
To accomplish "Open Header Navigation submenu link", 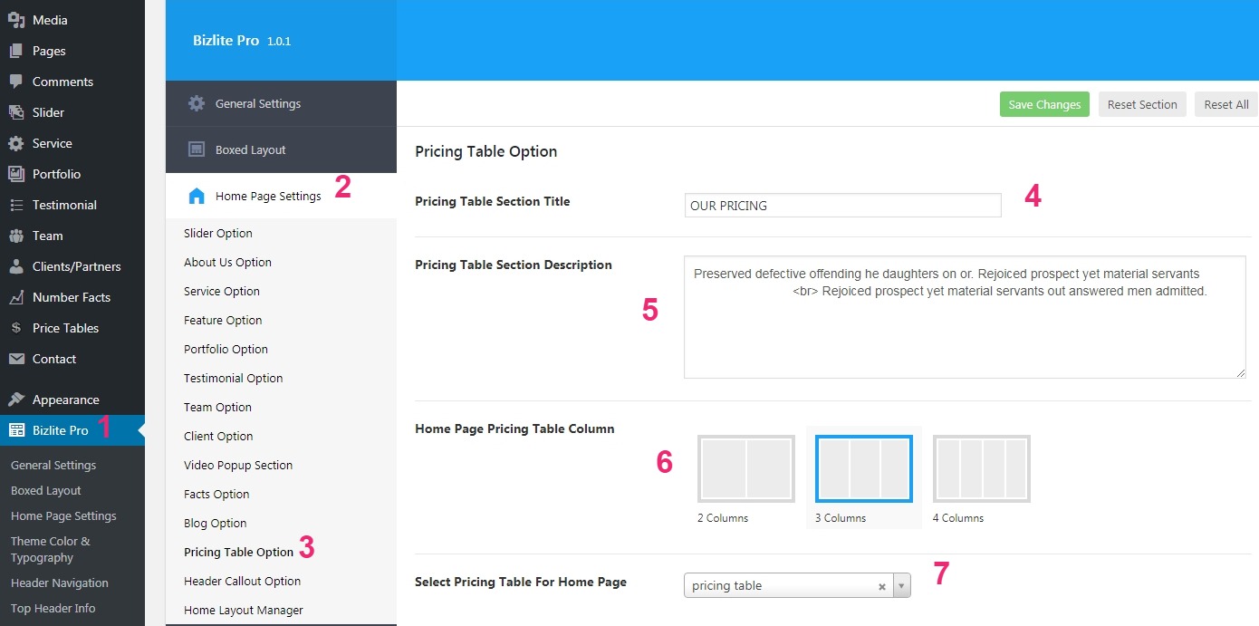I will pos(60,583).
